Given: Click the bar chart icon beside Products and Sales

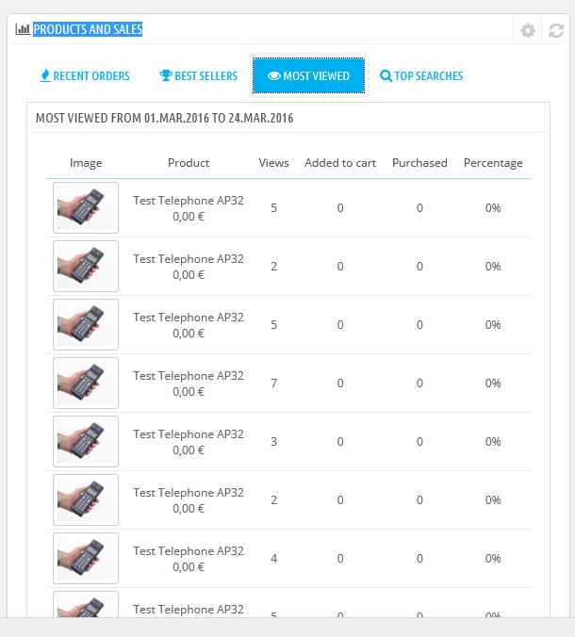Looking at the screenshot, I should (23, 29).
